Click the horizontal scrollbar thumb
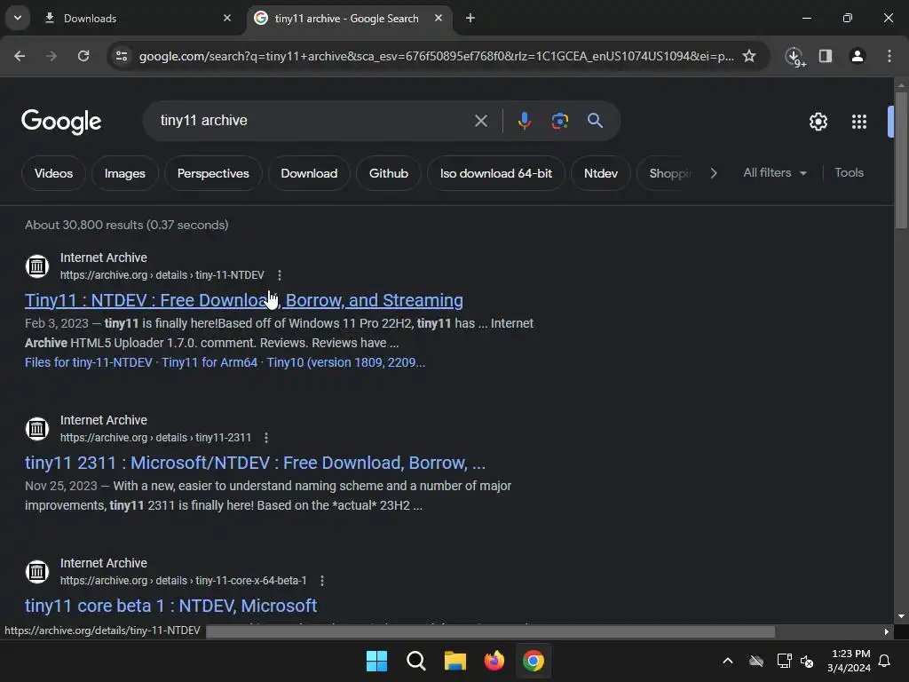 pyautogui.click(x=490, y=631)
